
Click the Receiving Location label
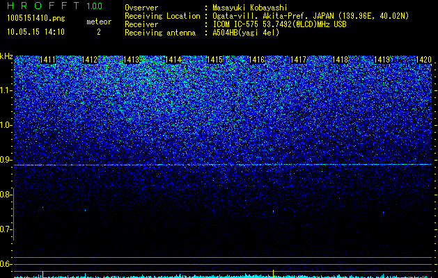(x=162, y=16)
